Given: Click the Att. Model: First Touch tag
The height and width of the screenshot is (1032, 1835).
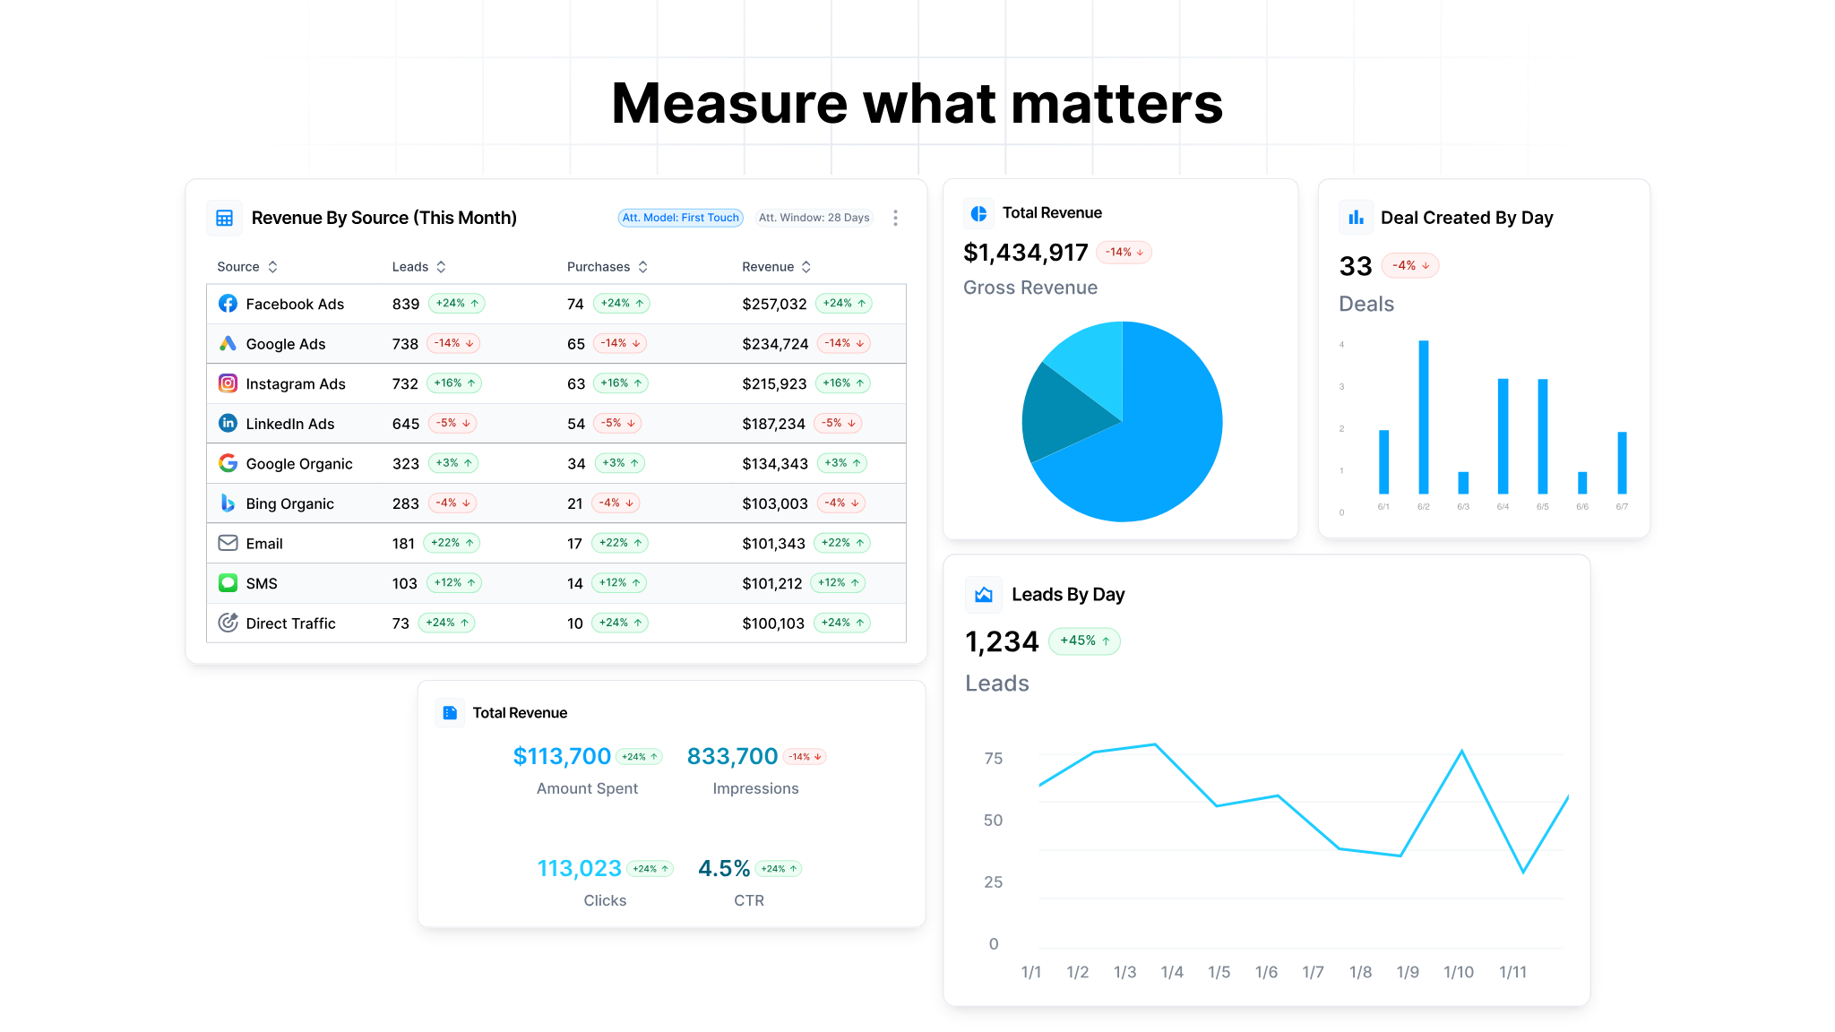Looking at the screenshot, I should click(x=680, y=218).
